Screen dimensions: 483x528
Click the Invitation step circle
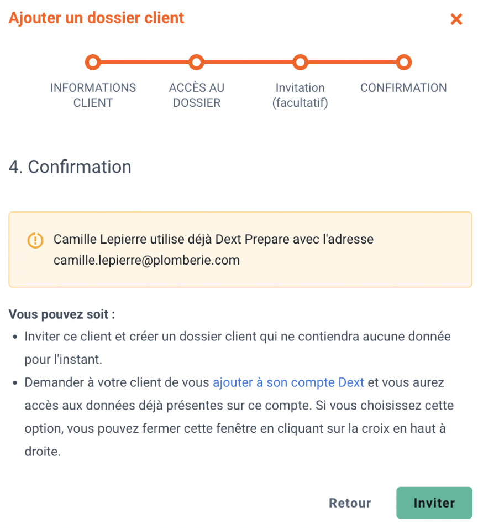[x=300, y=63]
